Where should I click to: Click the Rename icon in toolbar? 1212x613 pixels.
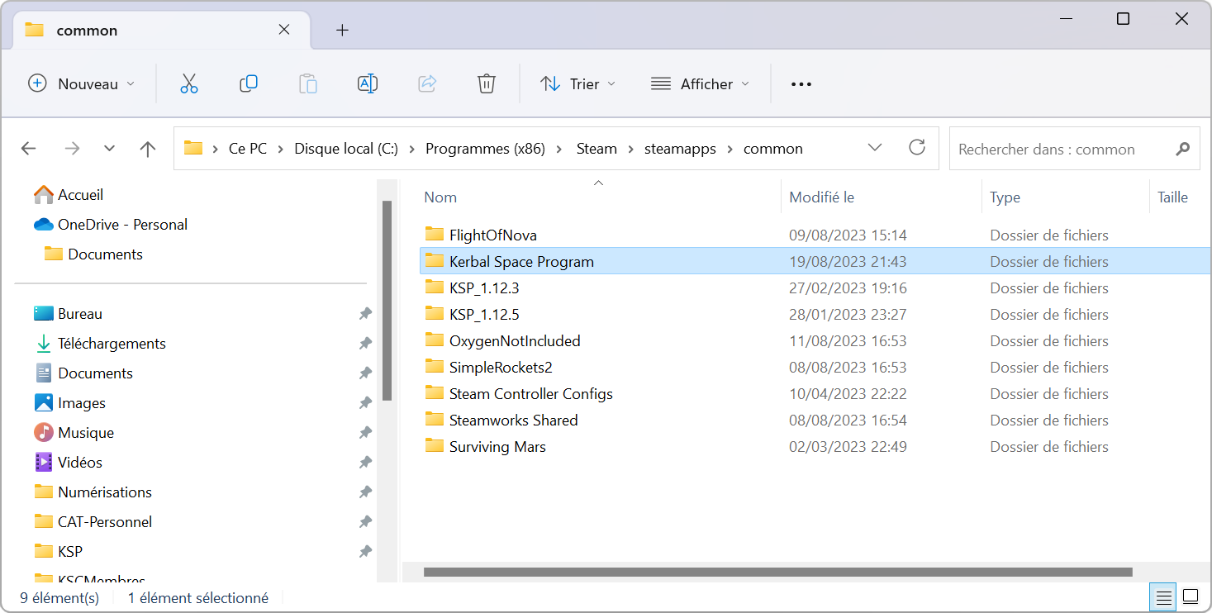coord(368,83)
